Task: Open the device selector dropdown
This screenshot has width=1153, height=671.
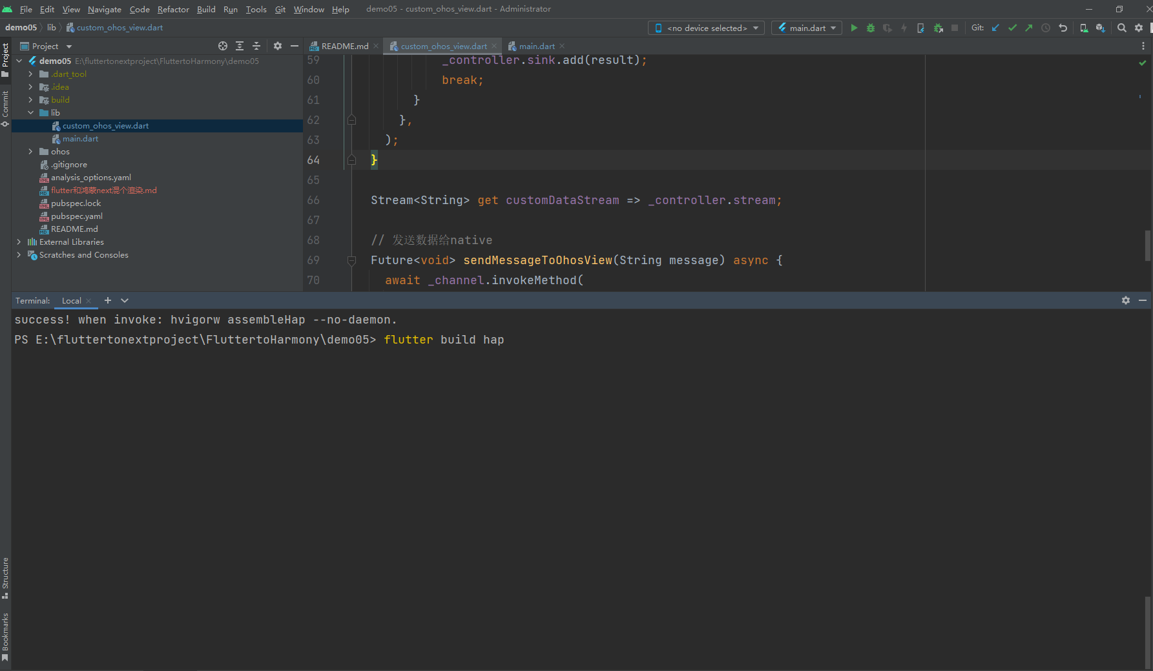Action: click(707, 28)
